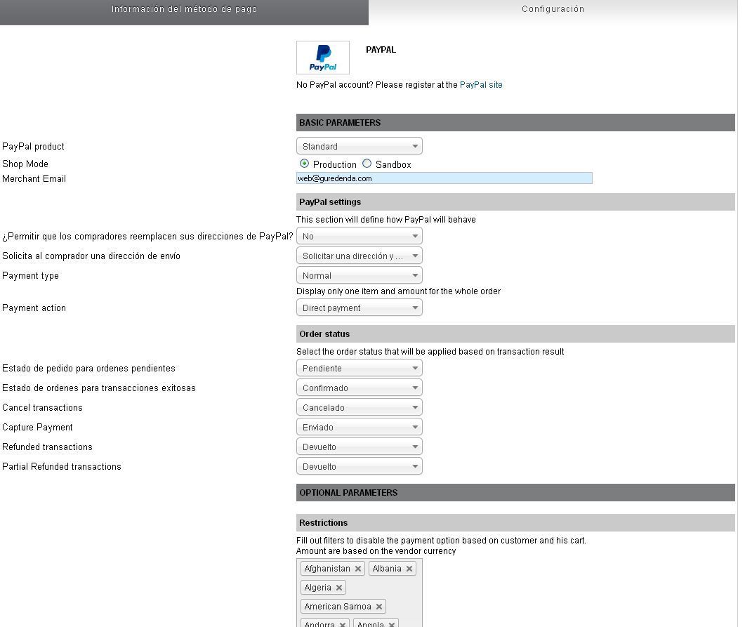Click the Afghanistan country tag

[333, 569]
